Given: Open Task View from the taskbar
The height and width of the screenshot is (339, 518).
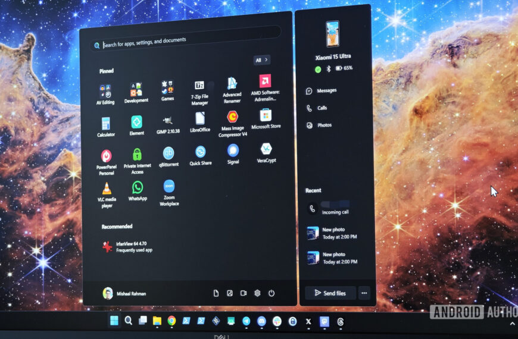Looking at the screenshot, I should coord(142,321).
